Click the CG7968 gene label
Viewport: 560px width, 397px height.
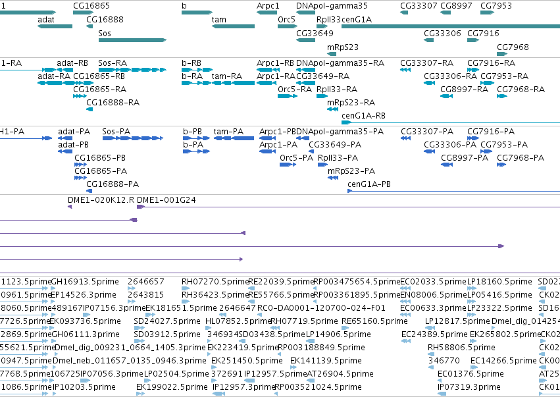coord(513,47)
